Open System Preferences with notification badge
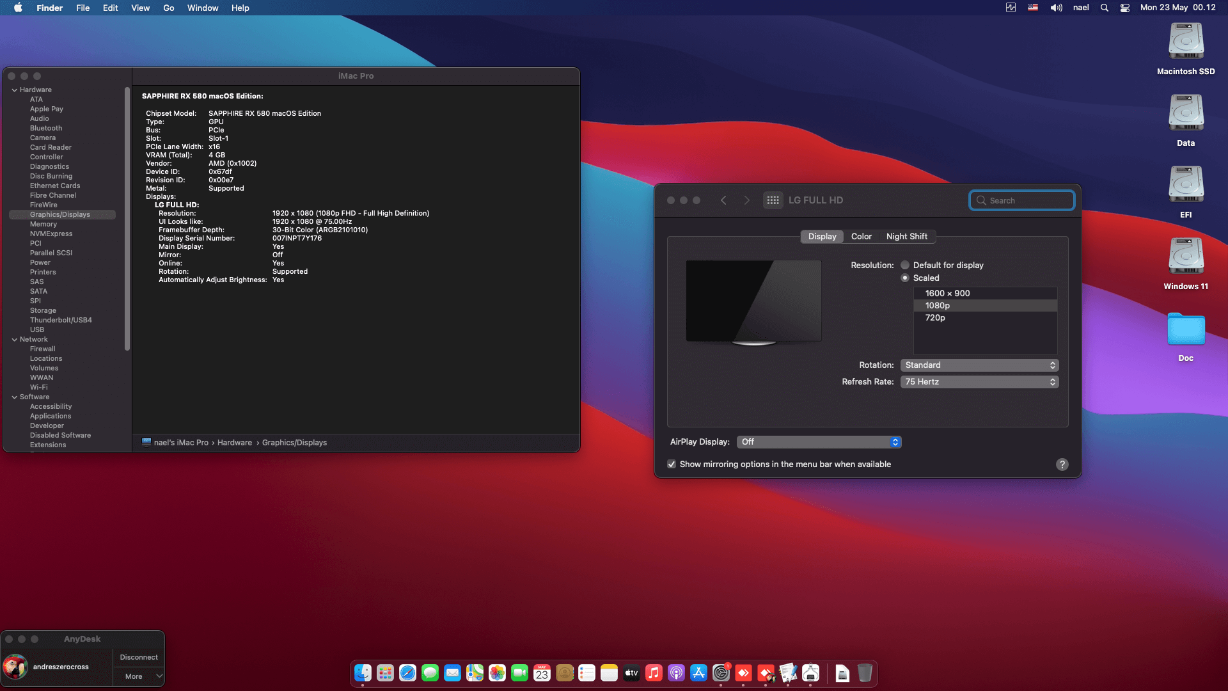The image size is (1228, 691). [721, 673]
